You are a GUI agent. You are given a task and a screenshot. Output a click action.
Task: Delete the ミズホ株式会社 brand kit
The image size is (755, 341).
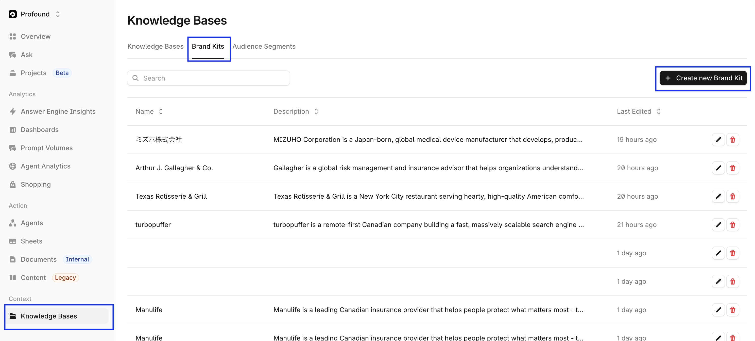click(x=732, y=140)
